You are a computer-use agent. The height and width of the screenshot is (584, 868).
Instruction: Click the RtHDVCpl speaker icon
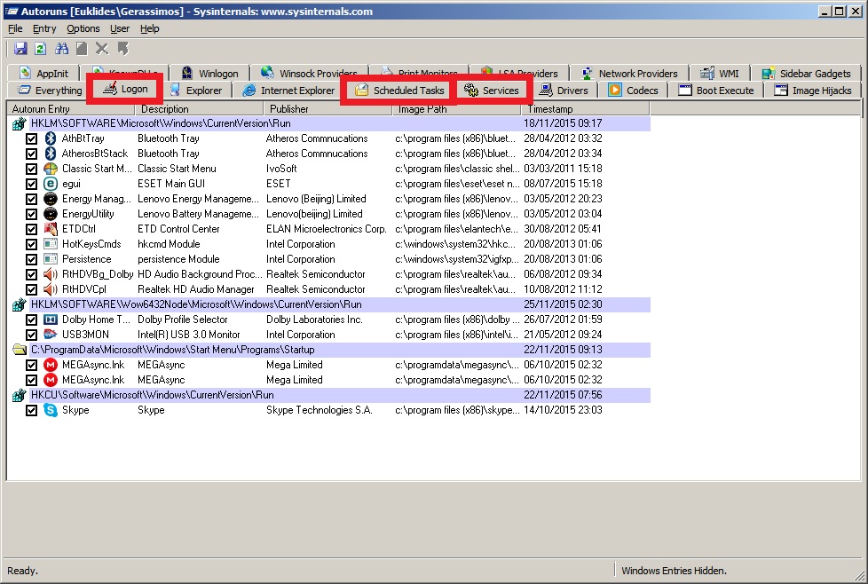pyautogui.click(x=51, y=289)
